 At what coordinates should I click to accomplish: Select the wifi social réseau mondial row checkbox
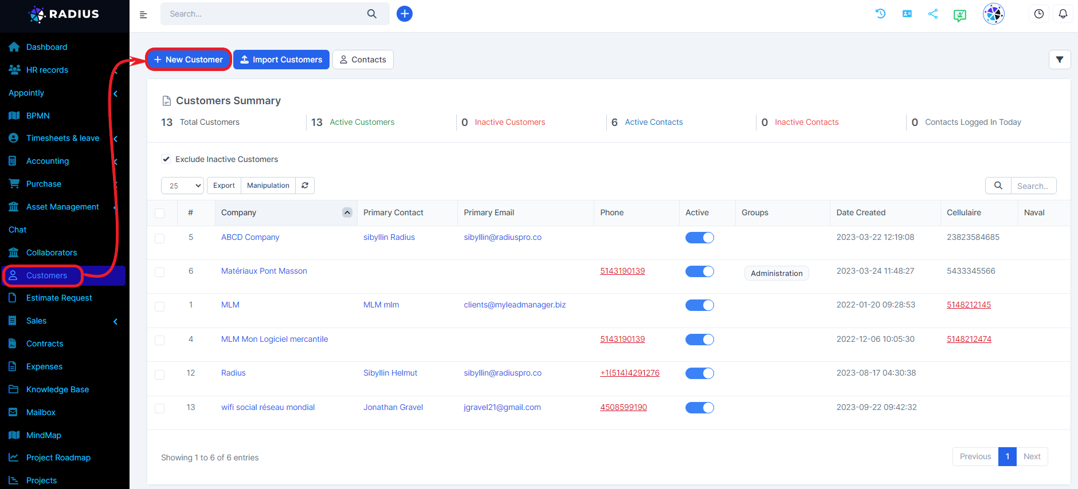pos(160,408)
